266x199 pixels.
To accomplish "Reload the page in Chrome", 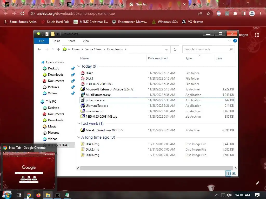I will pos(22,13).
